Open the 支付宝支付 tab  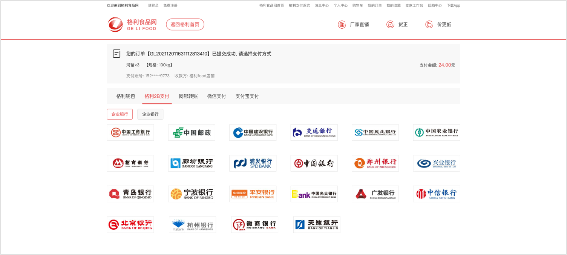(x=247, y=96)
